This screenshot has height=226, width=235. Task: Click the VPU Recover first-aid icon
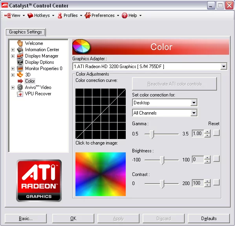[20, 94]
